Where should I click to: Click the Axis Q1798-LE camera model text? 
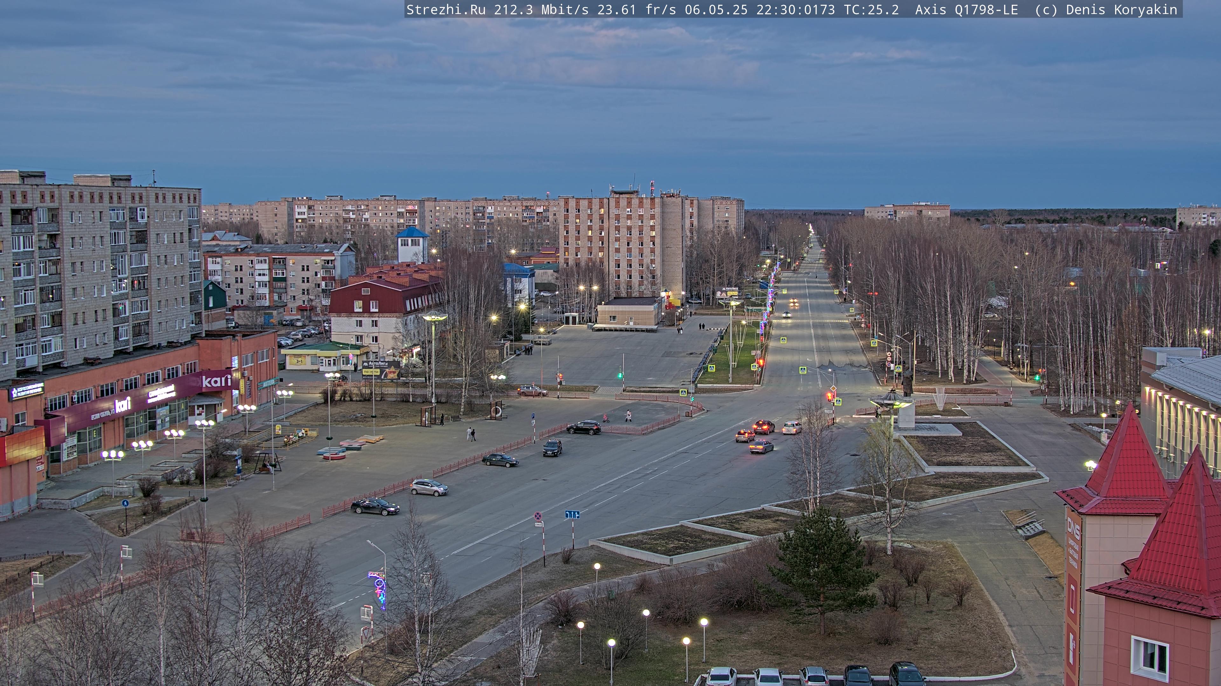pos(967,10)
